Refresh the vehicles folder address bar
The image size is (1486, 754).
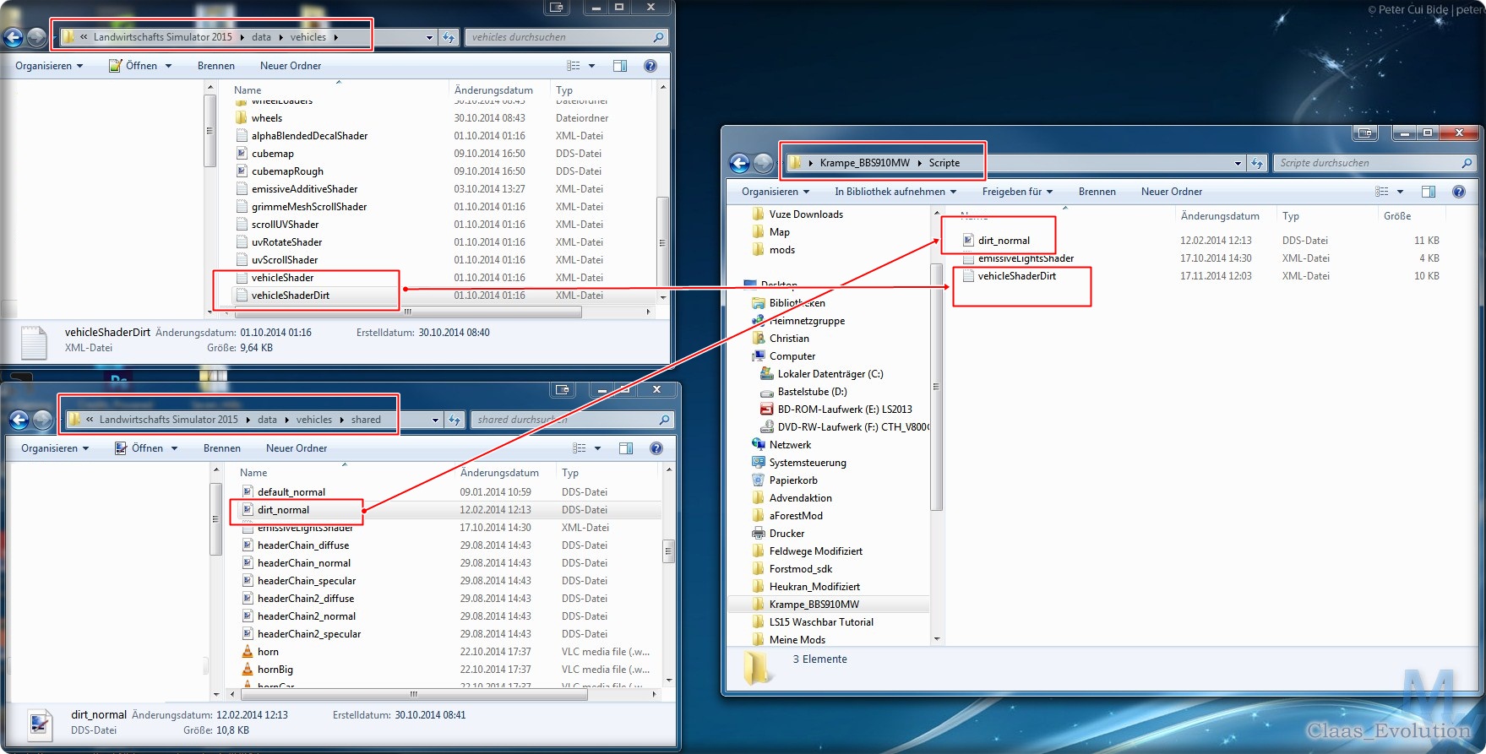tap(449, 37)
